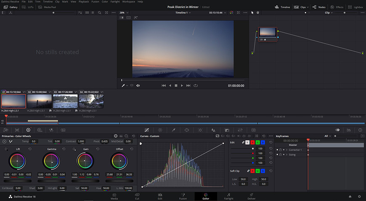
Task: Open the Color Warper palette icon
Action: point(160,130)
